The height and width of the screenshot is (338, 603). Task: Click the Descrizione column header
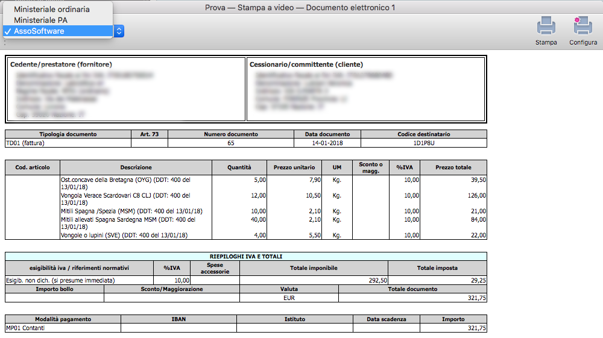coord(136,167)
